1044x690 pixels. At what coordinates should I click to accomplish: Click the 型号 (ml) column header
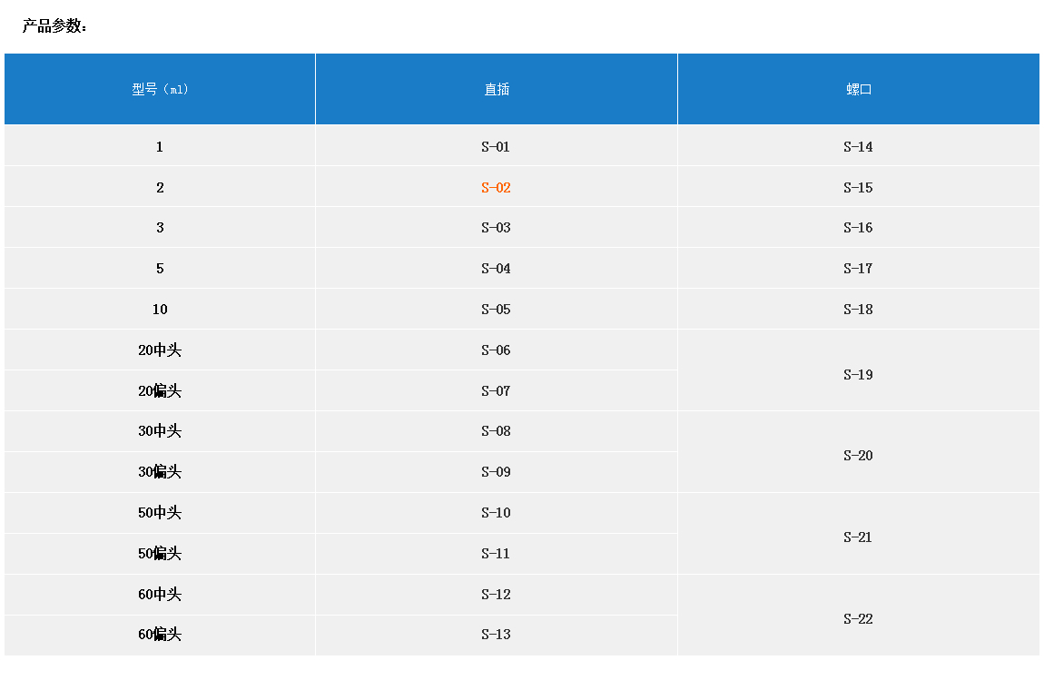pos(160,89)
